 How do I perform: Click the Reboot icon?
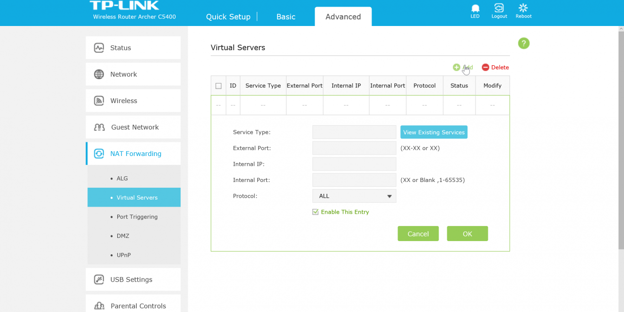pyautogui.click(x=523, y=8)
